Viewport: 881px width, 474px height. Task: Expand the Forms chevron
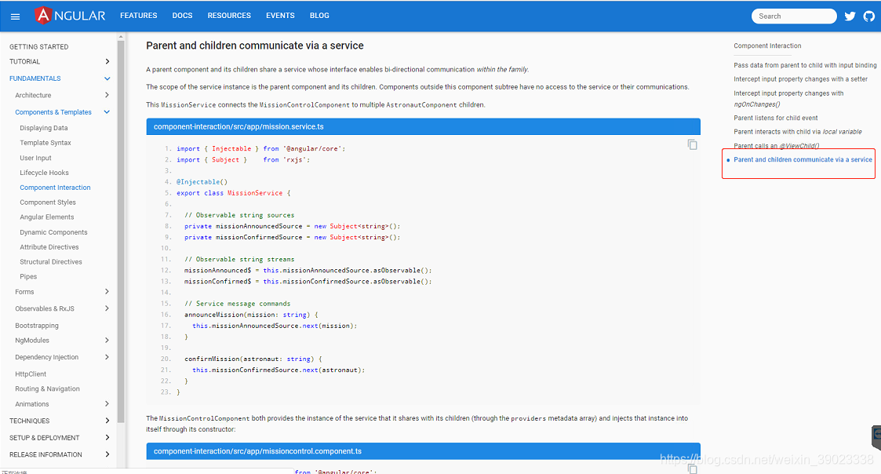107,291
